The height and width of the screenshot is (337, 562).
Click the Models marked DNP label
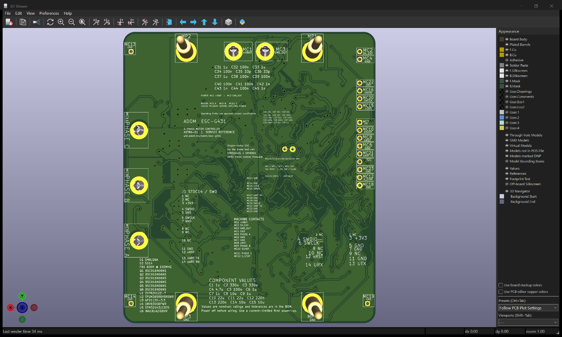point(525,156)
